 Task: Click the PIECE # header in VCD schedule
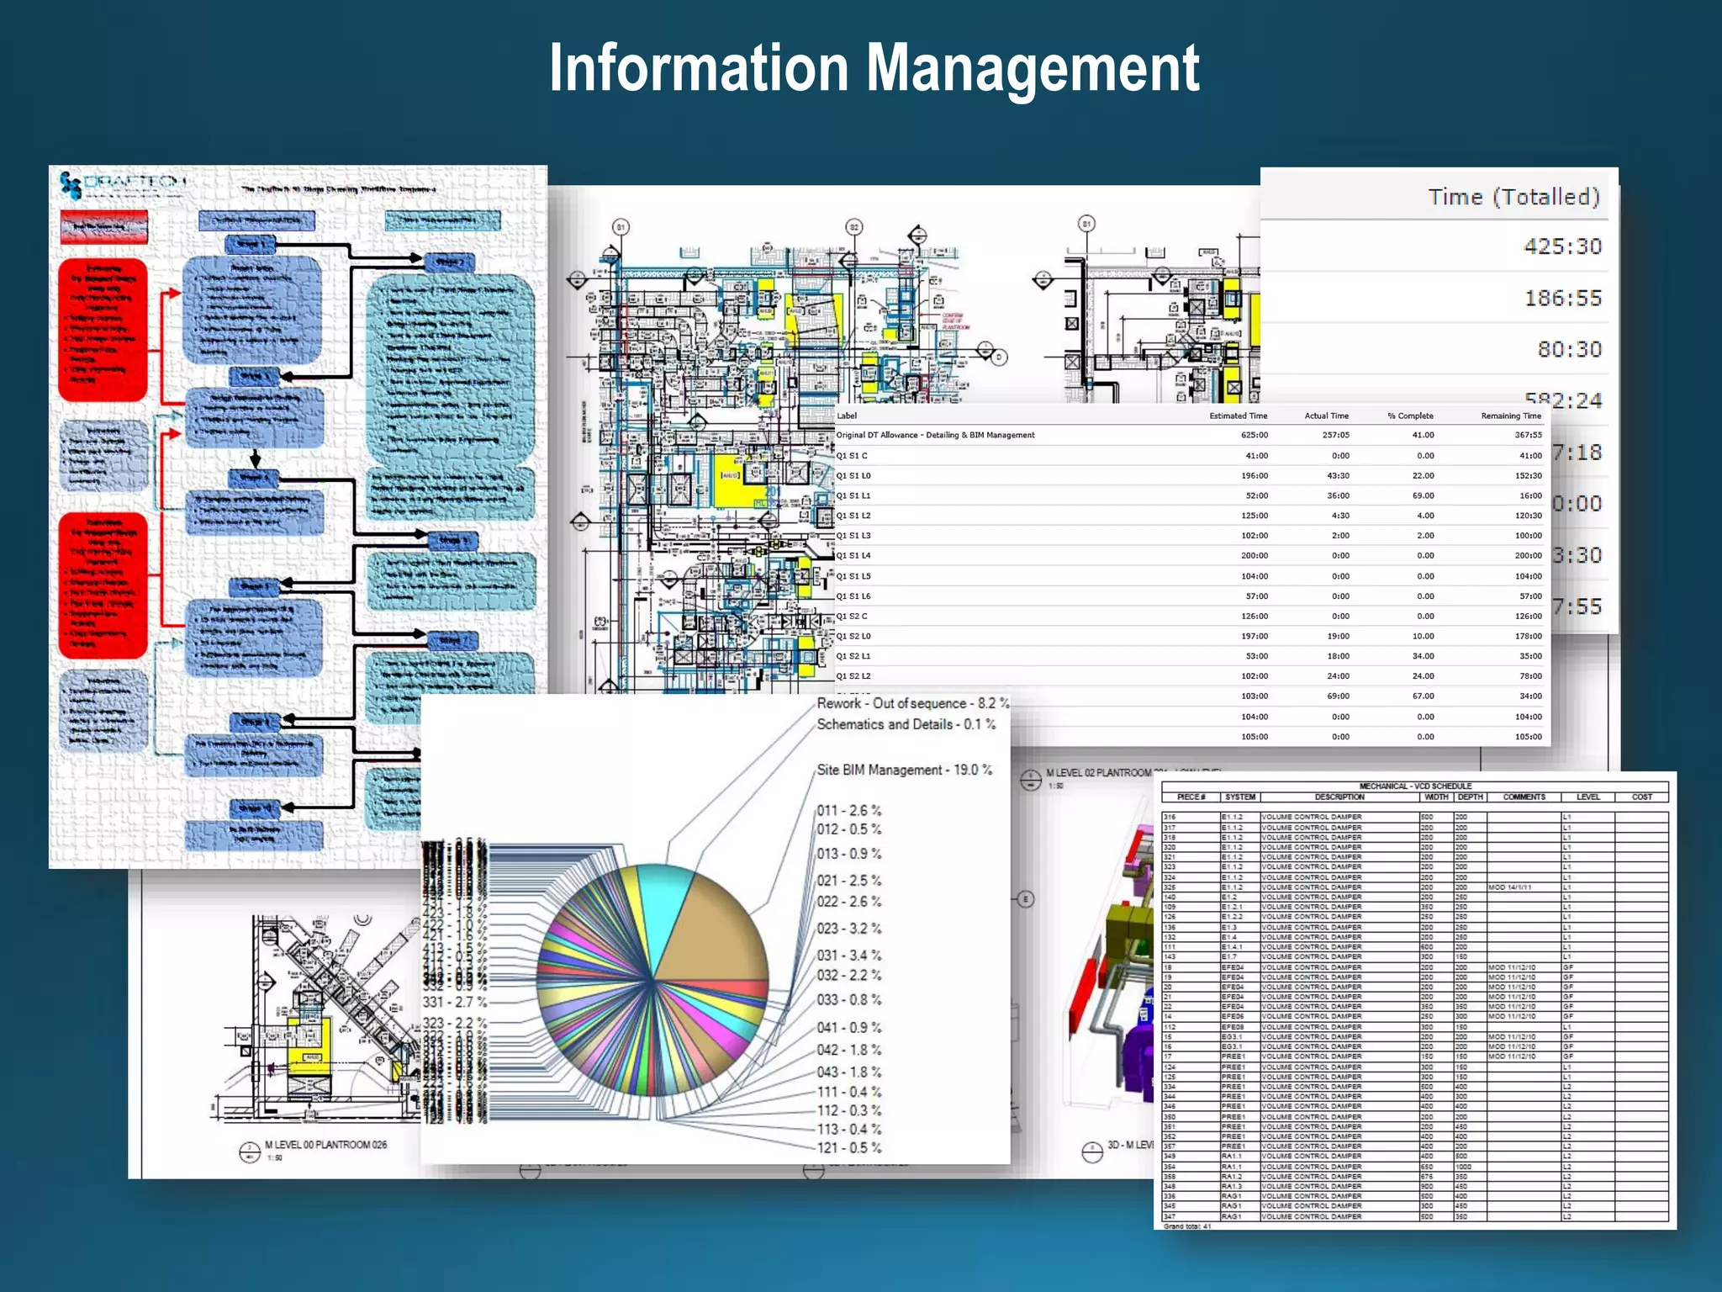pyautogui.click(x=1191, y=797)
